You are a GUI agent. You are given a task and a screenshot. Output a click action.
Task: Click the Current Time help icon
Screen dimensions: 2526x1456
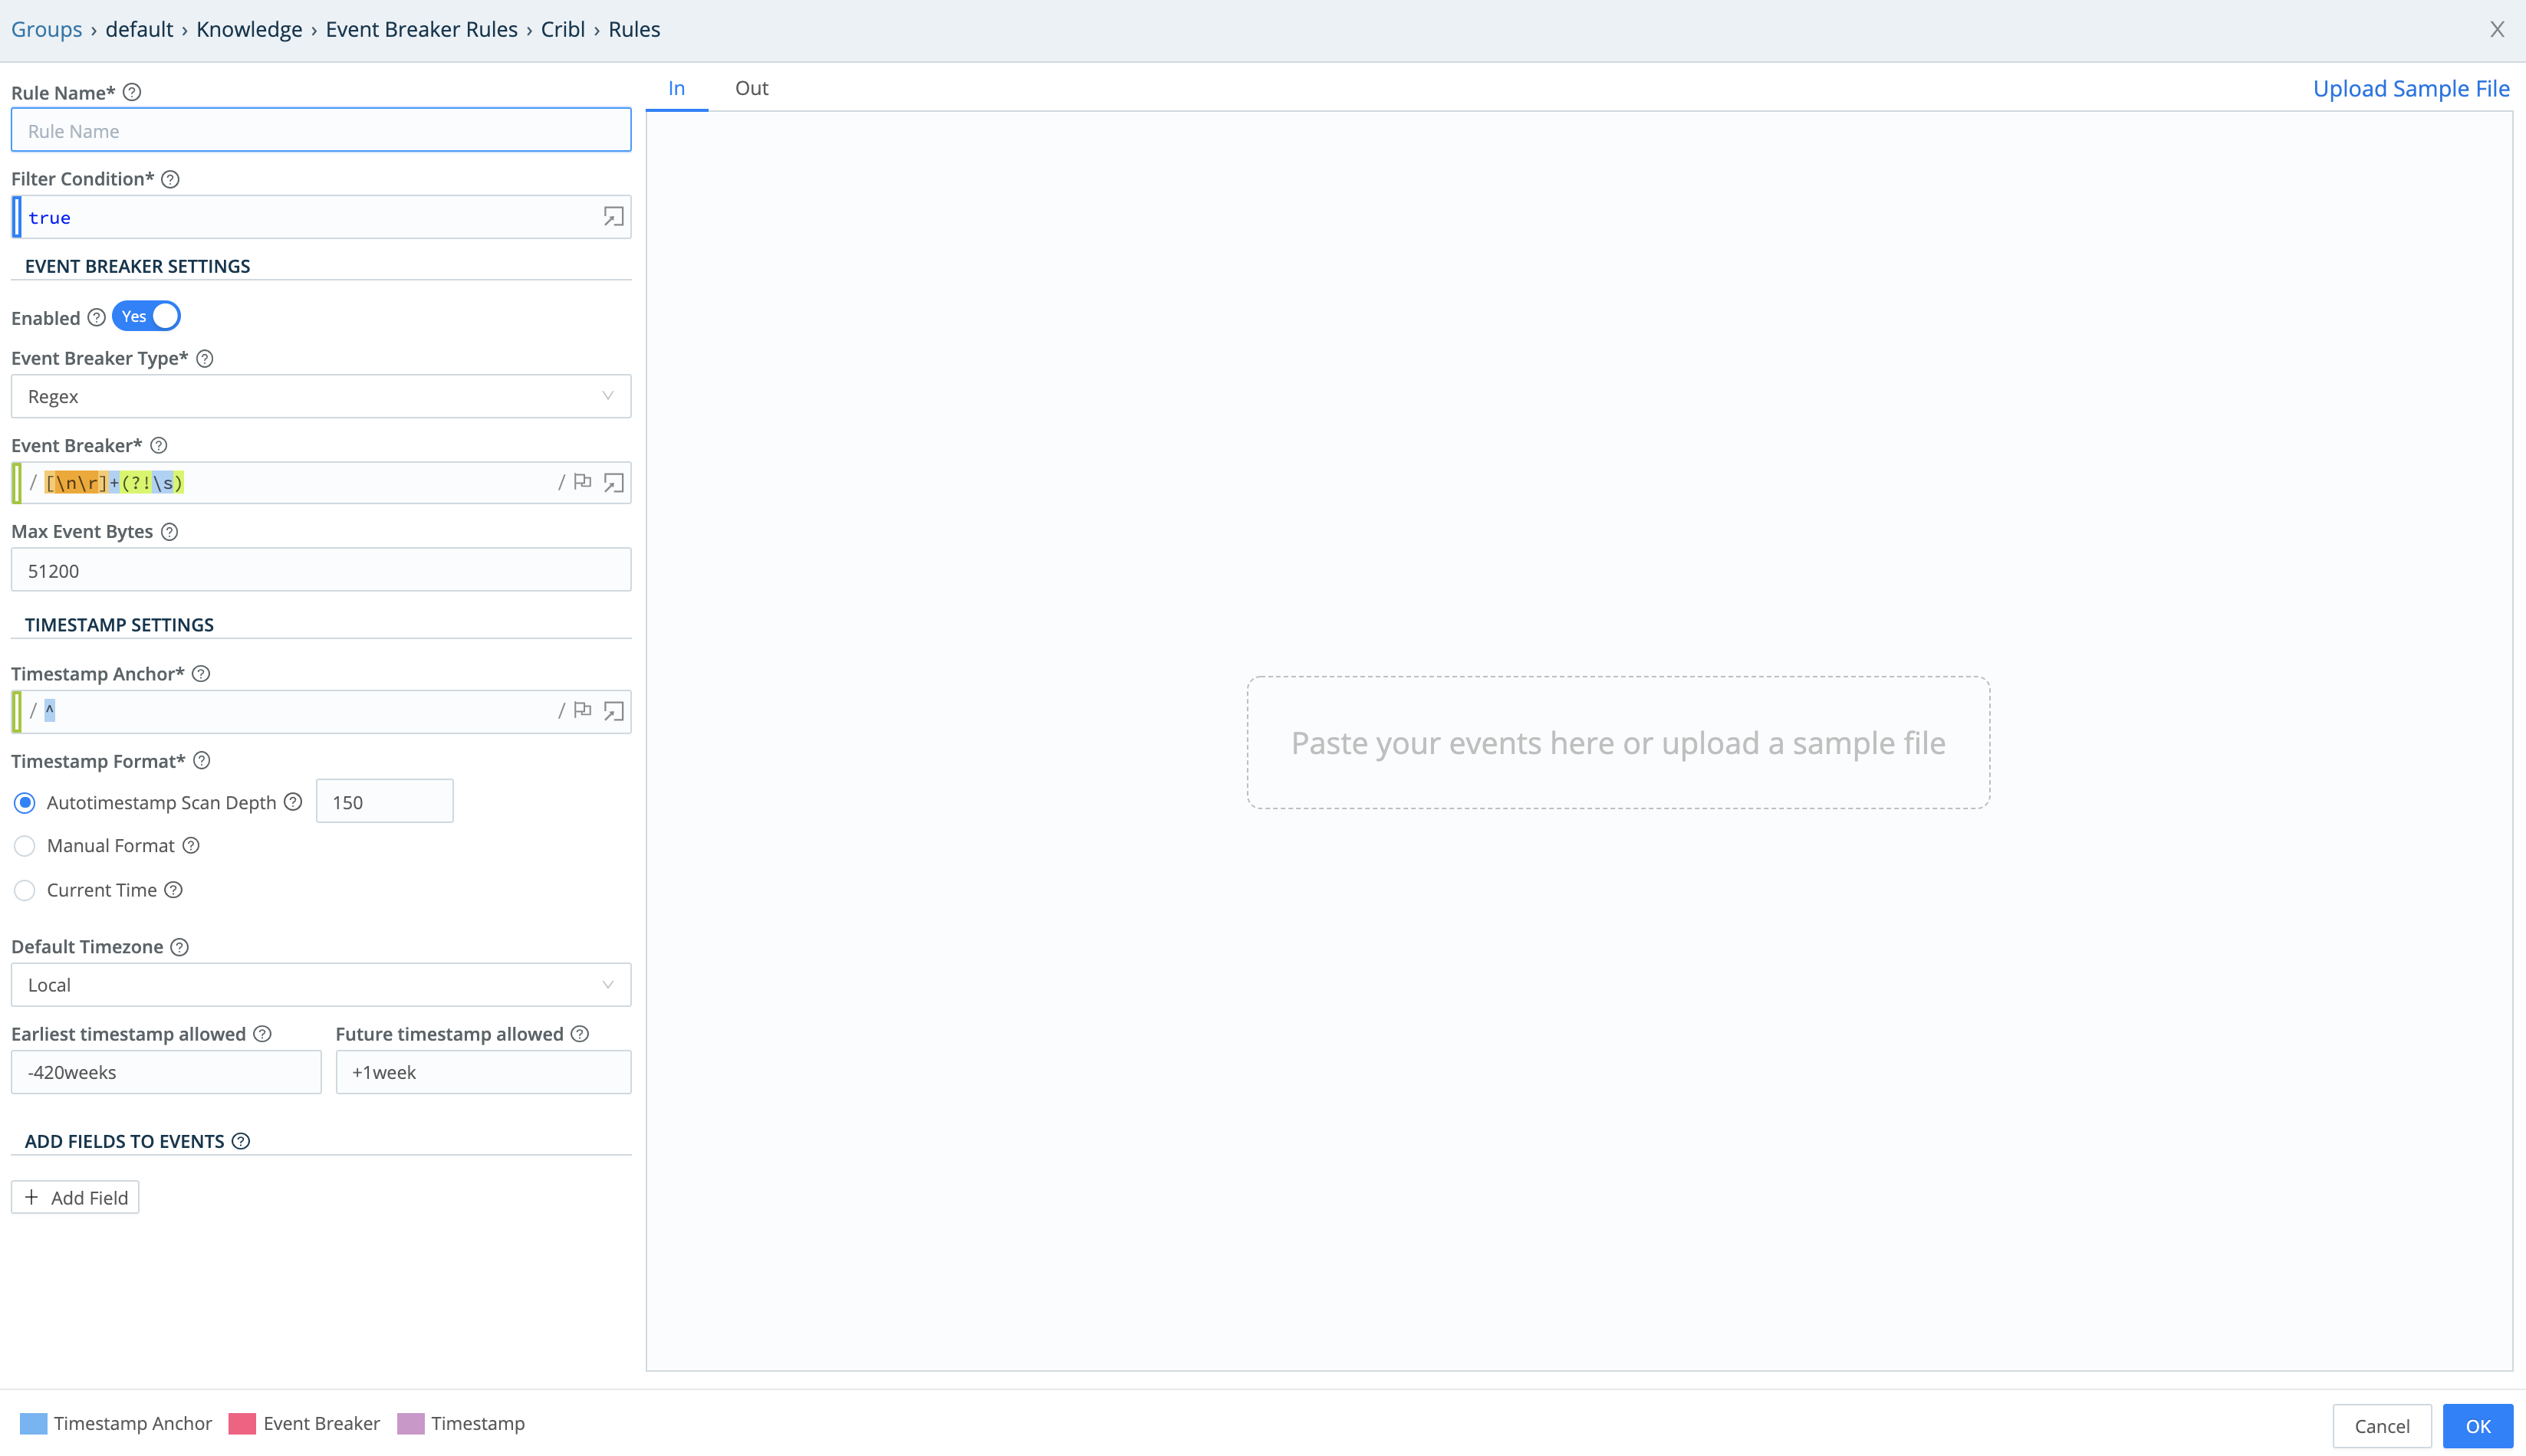[173, 890]
